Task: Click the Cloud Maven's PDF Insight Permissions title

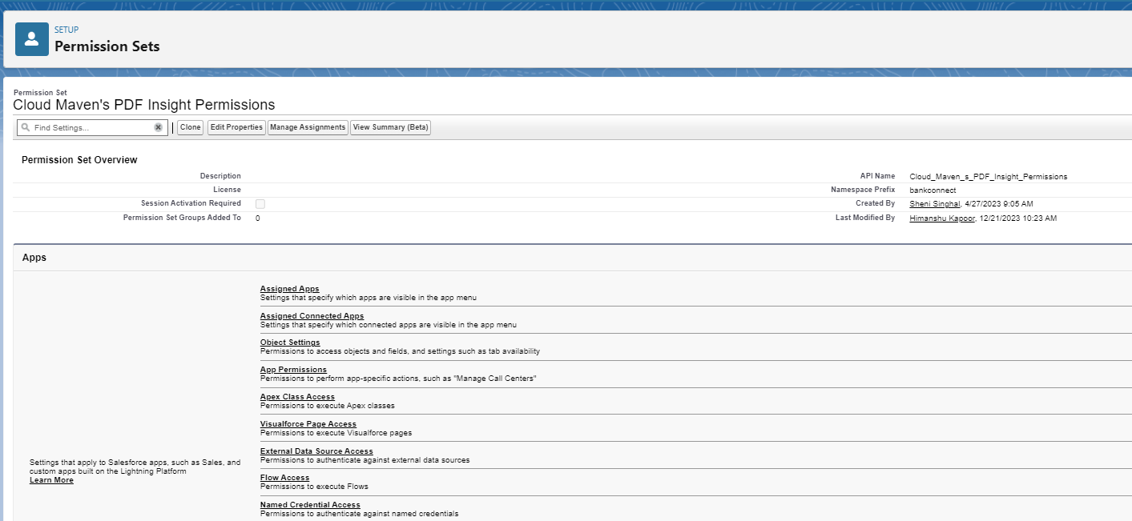Action: point(144,105)
